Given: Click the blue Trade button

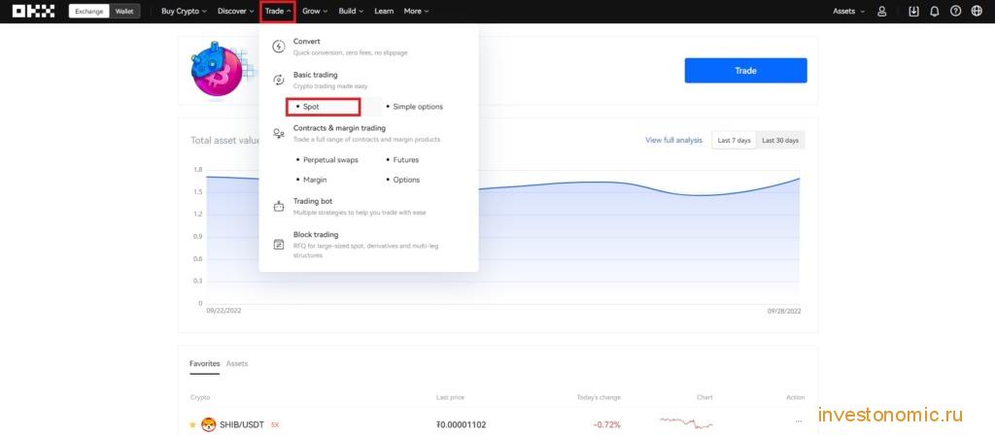Looking at the screenshot, I should [745, 70].
